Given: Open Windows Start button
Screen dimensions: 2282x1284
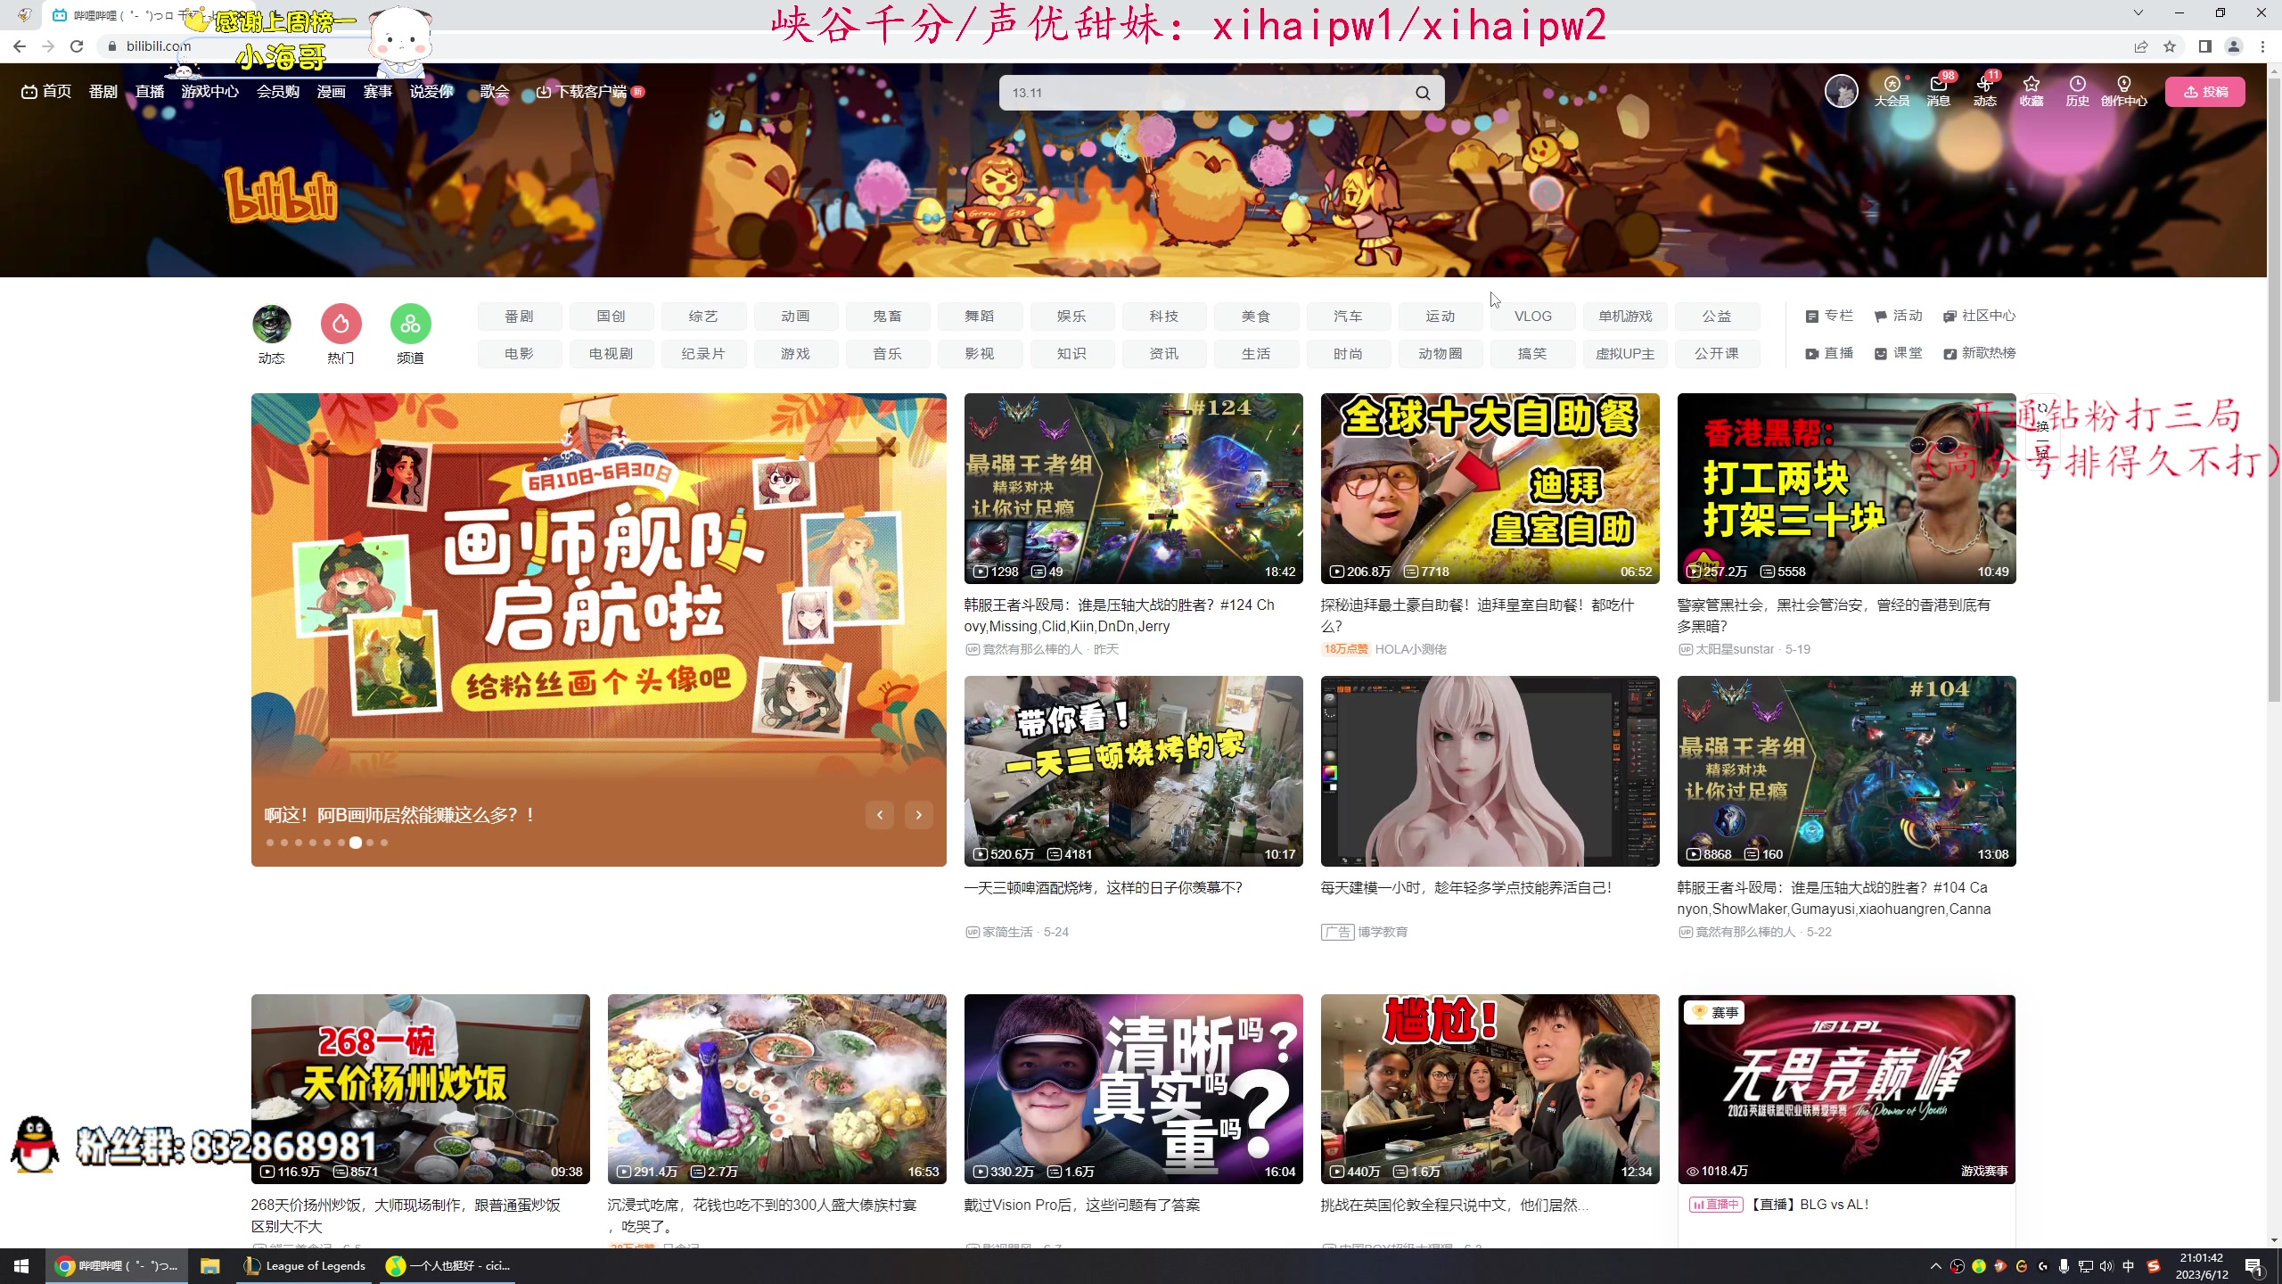Looking at the screenshot, I should [x=21, y=1266].
